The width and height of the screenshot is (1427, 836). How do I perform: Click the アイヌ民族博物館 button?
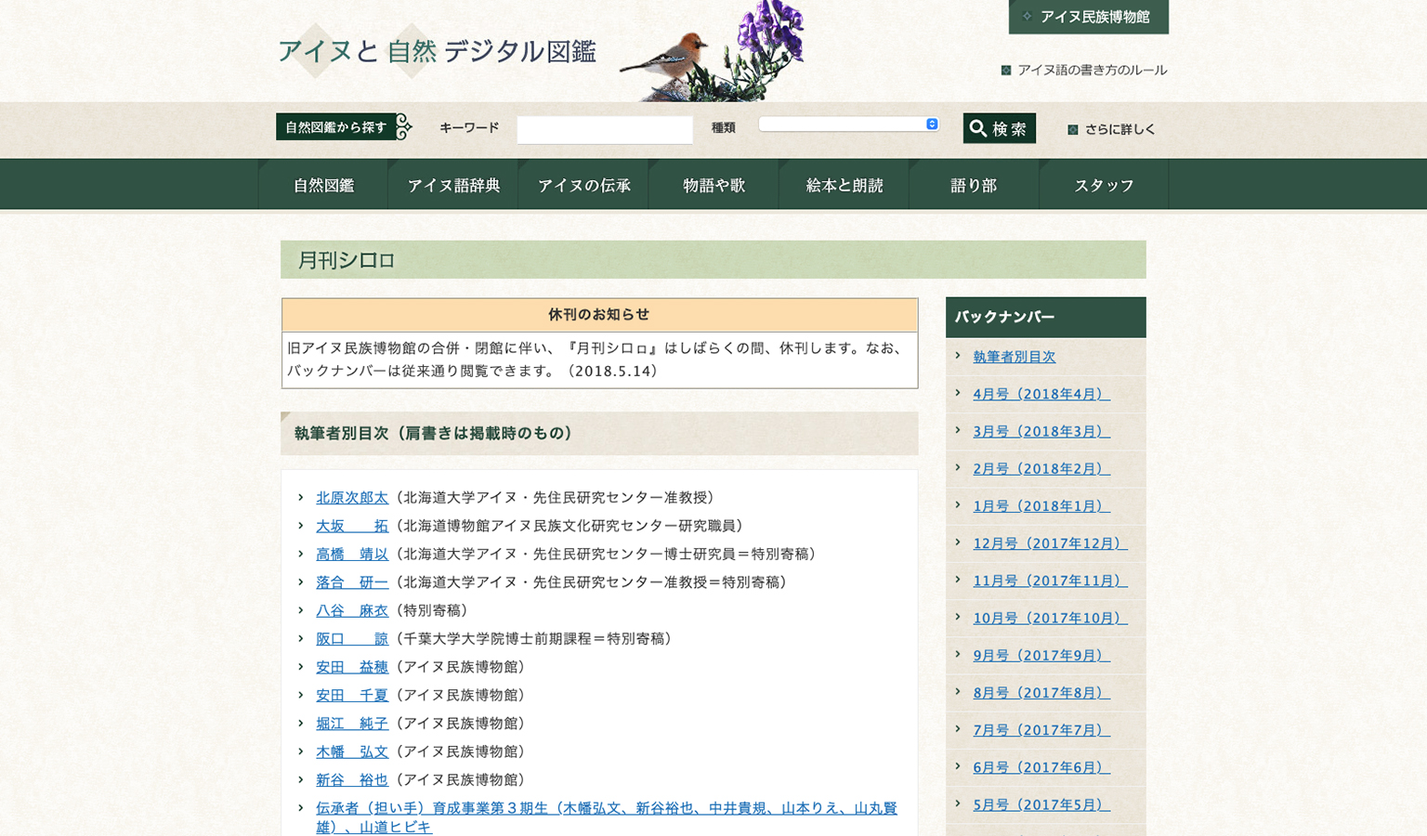(x=1087, y=16)
